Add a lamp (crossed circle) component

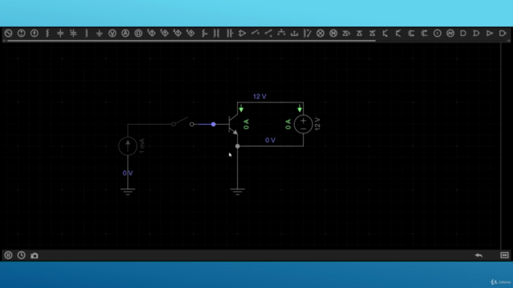321,34
